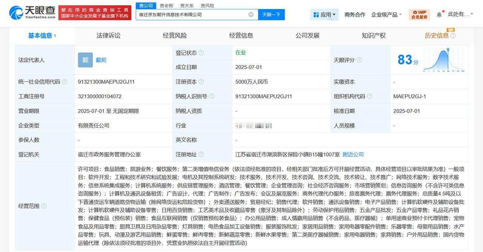
Task: Switch to the 公司发展 tab
Action: pos(308,36)
